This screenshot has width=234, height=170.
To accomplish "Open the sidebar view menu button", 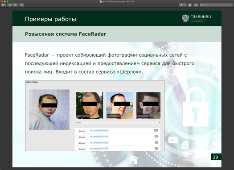I will (4, 5).
